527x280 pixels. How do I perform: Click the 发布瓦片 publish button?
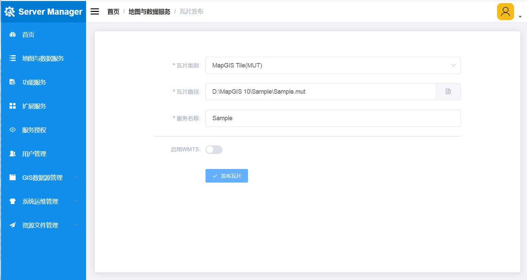(227, 176)
